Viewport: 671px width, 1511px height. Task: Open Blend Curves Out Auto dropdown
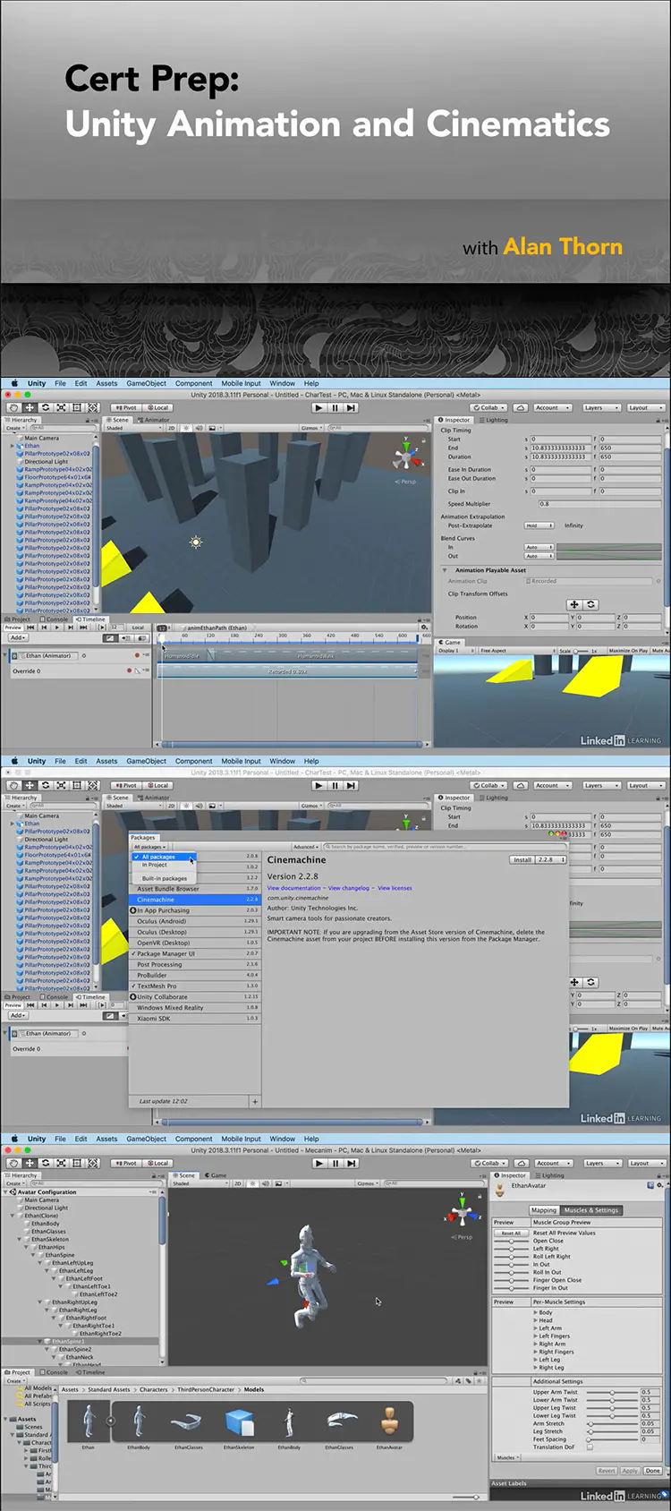click(x=539, y=556)
